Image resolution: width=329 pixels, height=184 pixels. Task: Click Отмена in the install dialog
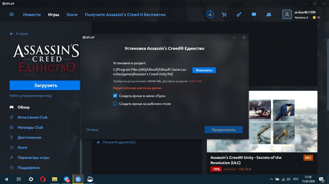click(x=92, y=130)
